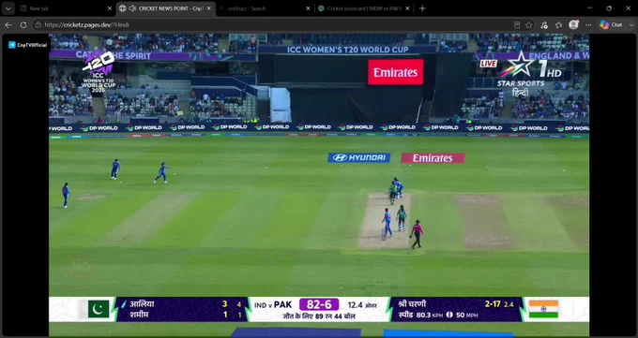View site information icon in address bar
Viewport: 638px width, 338px height.
pos(38,24)
